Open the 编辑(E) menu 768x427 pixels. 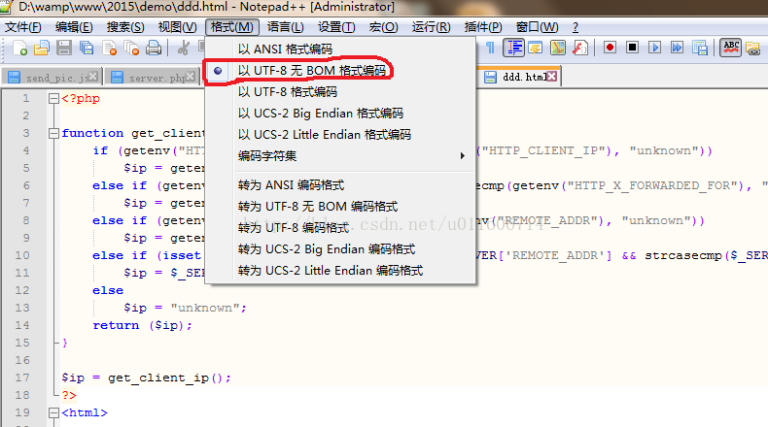click(74, 27)
